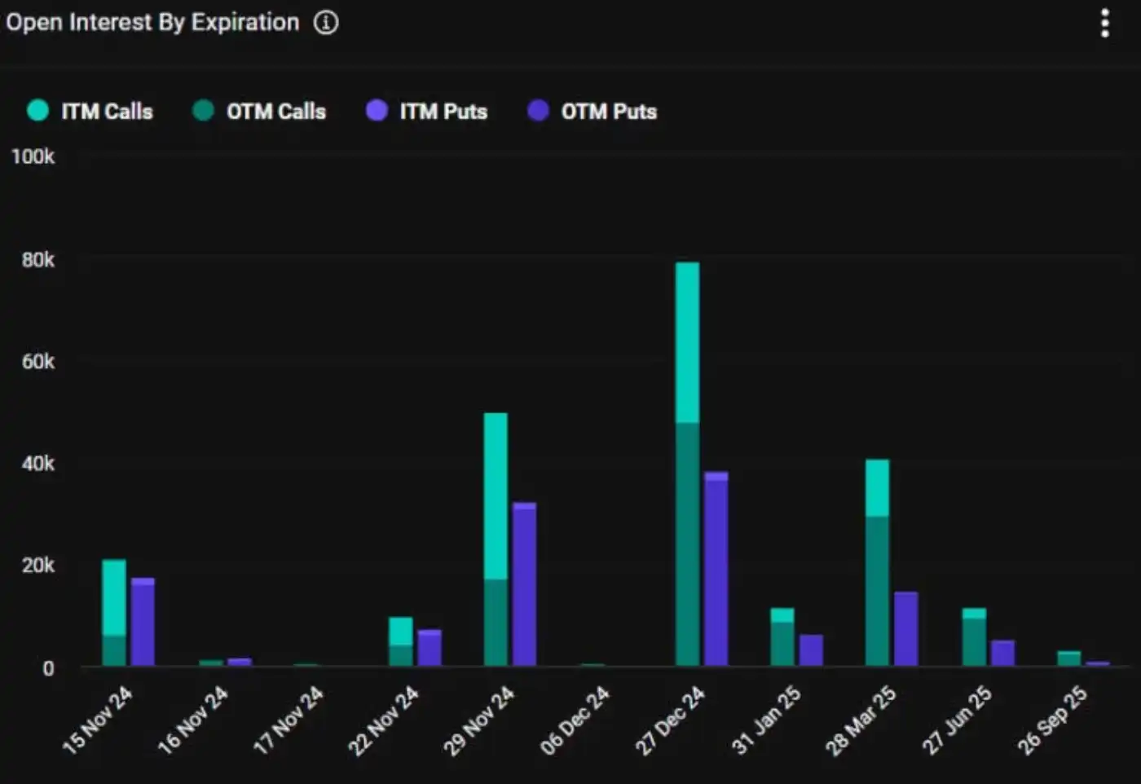Click OTM Calls dark green color dot
This screenshot has width=1141, height=784.
[x=203, y=110]
